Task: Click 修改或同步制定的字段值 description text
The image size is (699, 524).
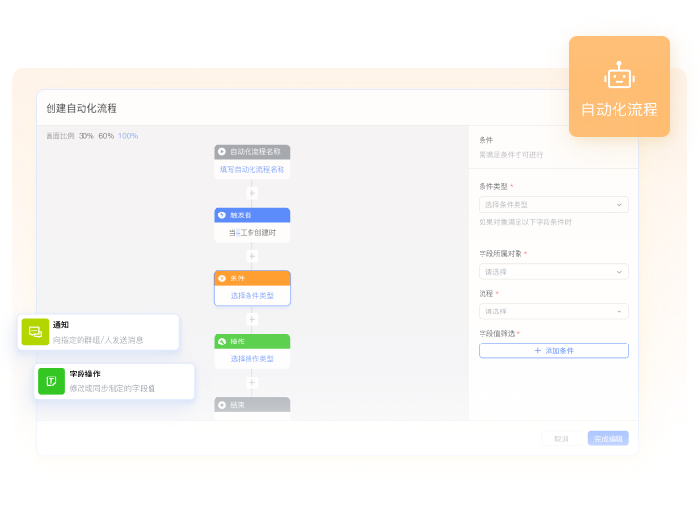Action: coord(113,389)
